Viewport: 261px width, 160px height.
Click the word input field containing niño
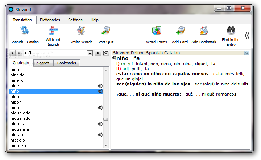click(x=55, y=53)
